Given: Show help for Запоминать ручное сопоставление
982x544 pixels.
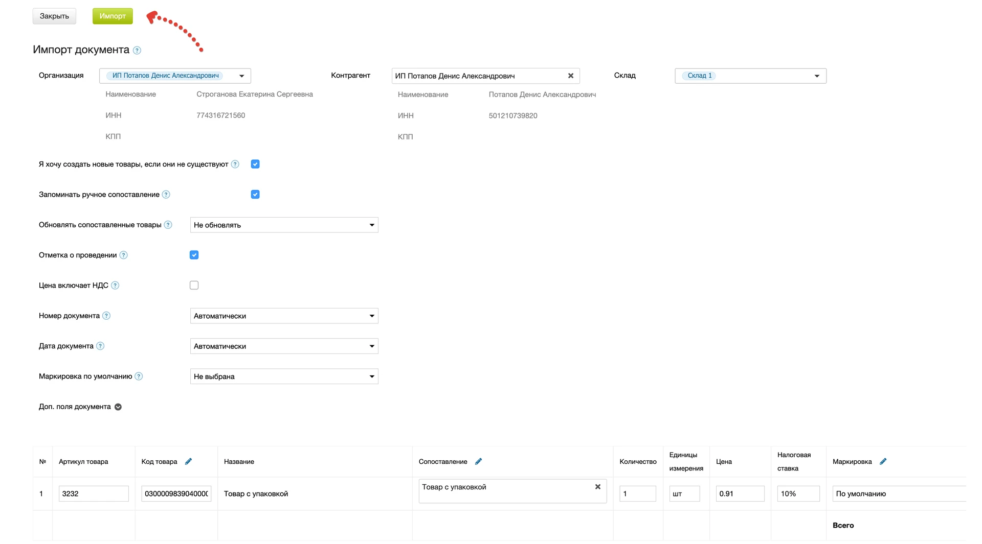Looking at the screenshot, I should tap(166, 195).
